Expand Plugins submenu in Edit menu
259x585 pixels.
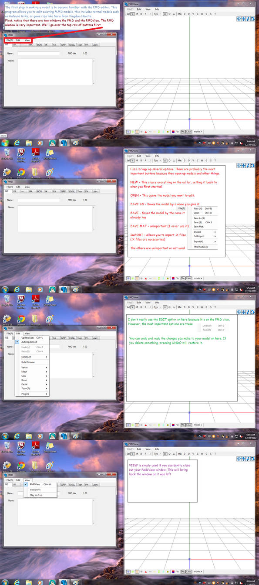pos(32,394)
